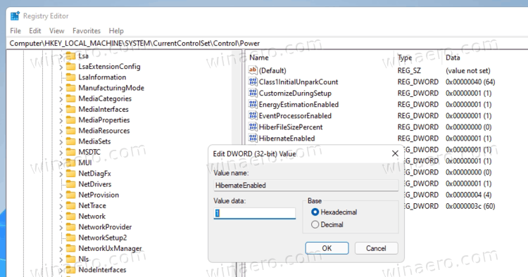
Task: Expand the NetDiagFx key
Action: coord(61,174)
